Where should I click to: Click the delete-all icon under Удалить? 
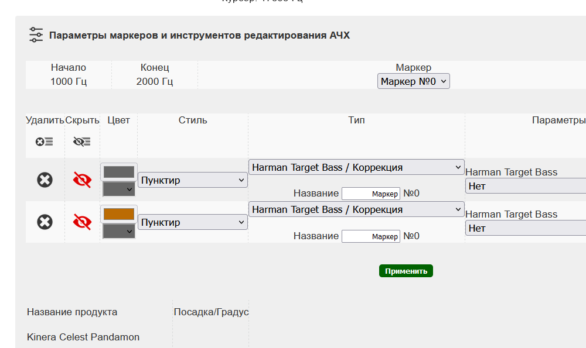point(45,142)
